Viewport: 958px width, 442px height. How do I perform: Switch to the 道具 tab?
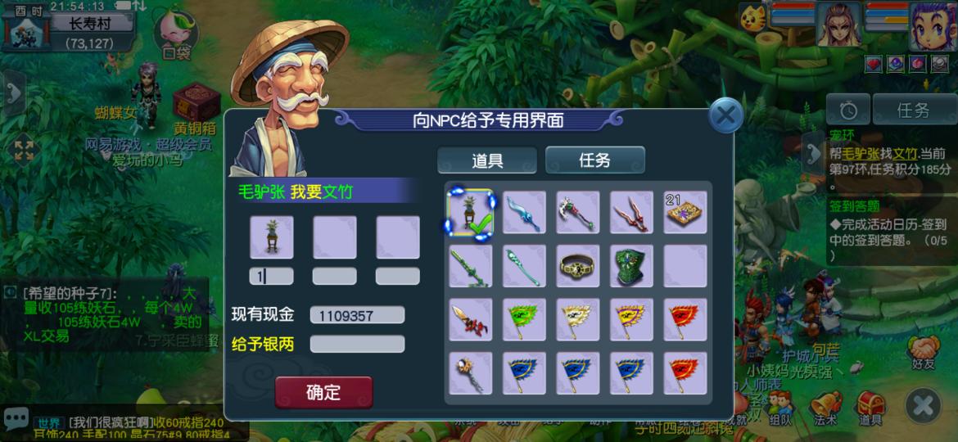[487, 160]
